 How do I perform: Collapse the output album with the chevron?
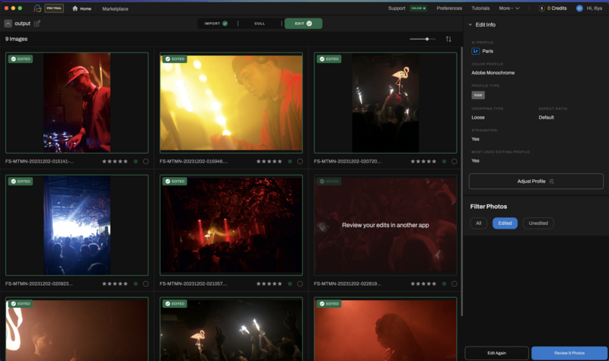8,24
